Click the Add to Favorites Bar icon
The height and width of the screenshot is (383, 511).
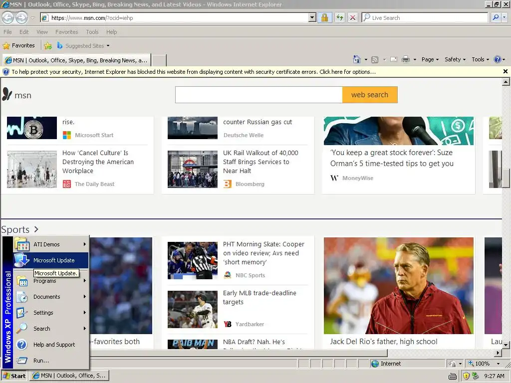coord(48,45)
